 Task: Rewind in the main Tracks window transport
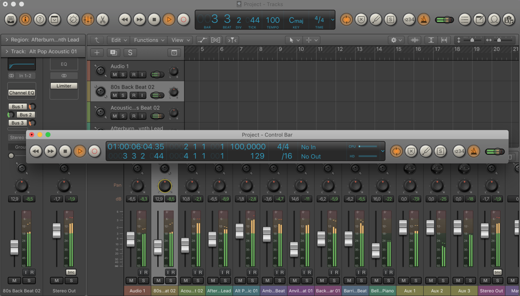[125, 19]
